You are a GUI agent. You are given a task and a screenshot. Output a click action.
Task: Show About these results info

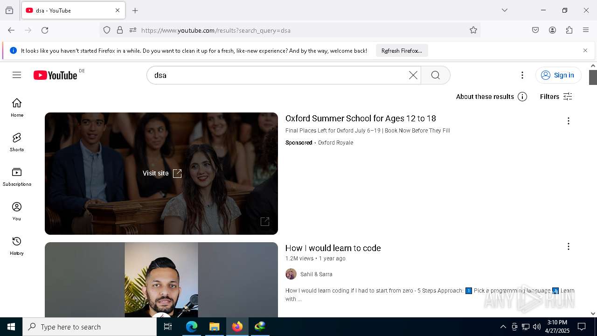(x=492, y=97)
